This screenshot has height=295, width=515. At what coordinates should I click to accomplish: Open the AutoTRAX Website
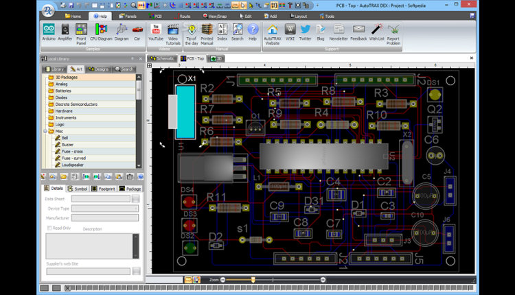(273, 34)
